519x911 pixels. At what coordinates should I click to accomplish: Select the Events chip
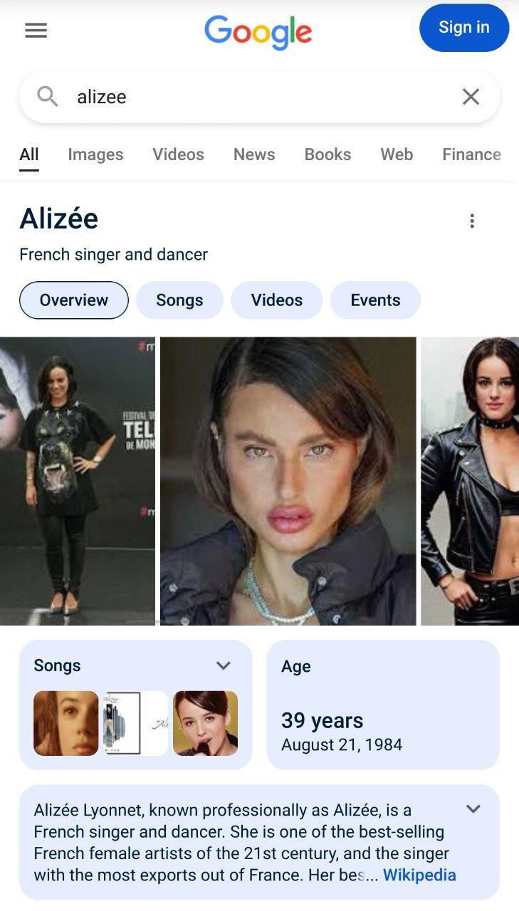[375, 300]
